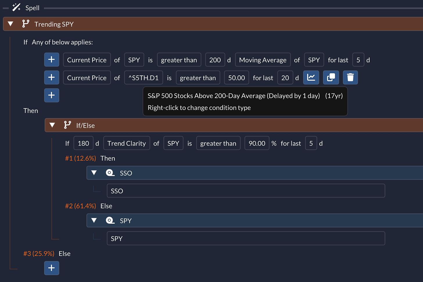
Task: Open the Trend Clarity indicator dropdown
Action: point(127,143)
